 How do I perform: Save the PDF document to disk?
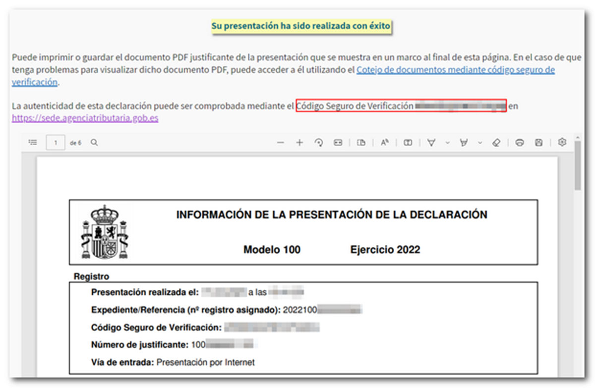click(538, 143)
